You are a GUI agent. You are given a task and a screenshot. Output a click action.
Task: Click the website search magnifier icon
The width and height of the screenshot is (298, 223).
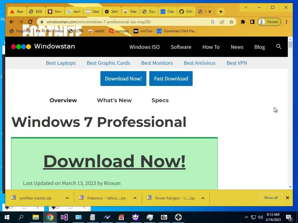pyautogui.click(x=279, y=46)
